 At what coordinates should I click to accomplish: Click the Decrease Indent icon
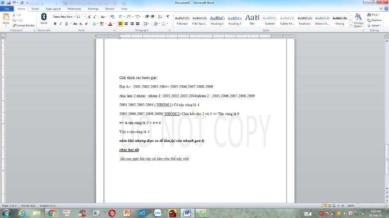[147, 17]
